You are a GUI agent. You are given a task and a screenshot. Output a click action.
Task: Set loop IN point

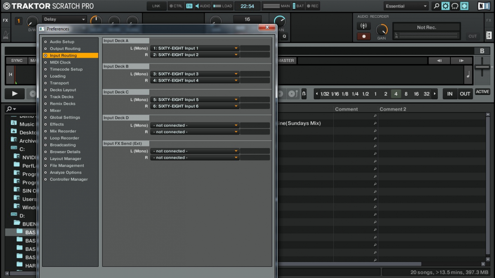click(450, 94)
